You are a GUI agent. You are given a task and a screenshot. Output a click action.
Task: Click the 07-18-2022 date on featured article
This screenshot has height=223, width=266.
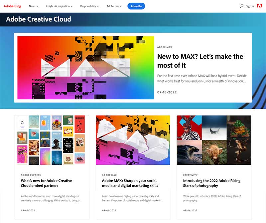coord(167,92)
